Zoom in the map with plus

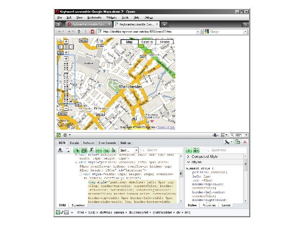[66, 59]
